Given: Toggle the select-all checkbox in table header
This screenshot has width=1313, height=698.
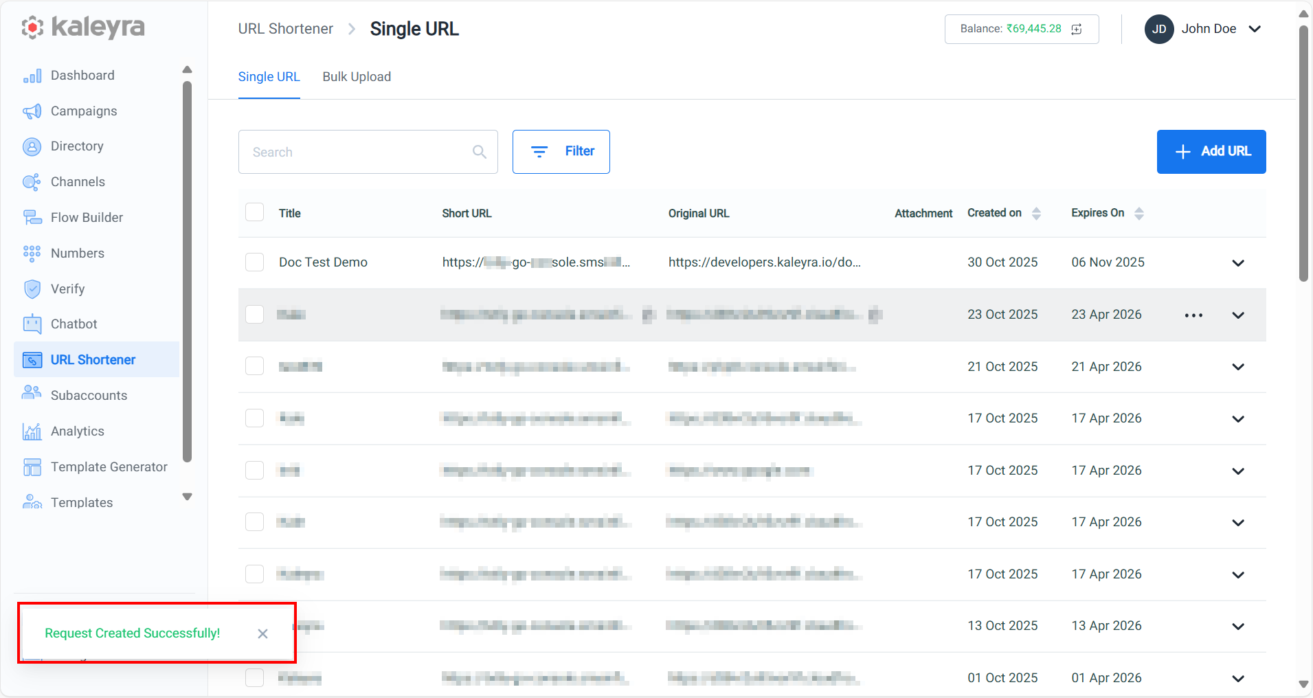Looking at the screenshot, I should (x=255, y=212).
